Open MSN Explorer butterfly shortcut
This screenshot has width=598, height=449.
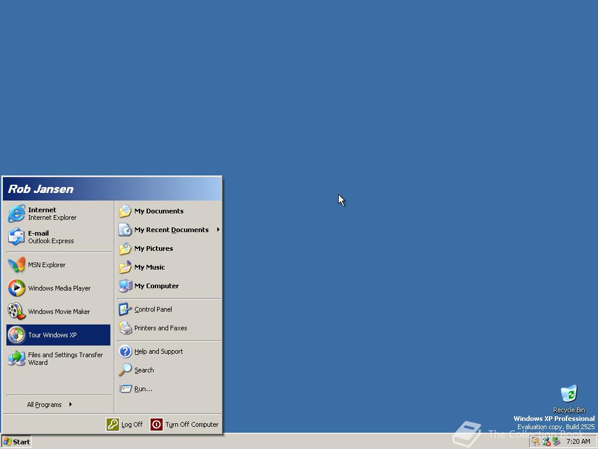(58, 265)
